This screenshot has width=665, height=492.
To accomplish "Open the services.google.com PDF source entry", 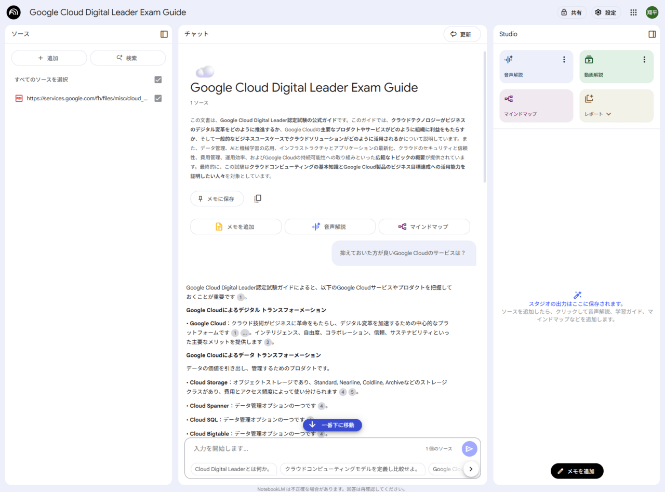I will coord(87,98).
